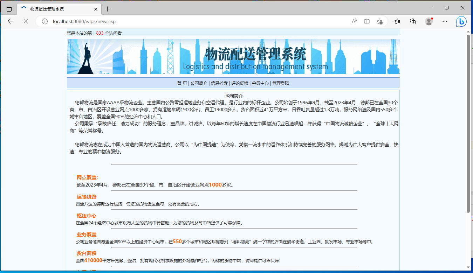View site information icon in address bar
Image resolution: width=473 pixels, height=273 pixels.
pyautogui.click(x=45, y=21)
